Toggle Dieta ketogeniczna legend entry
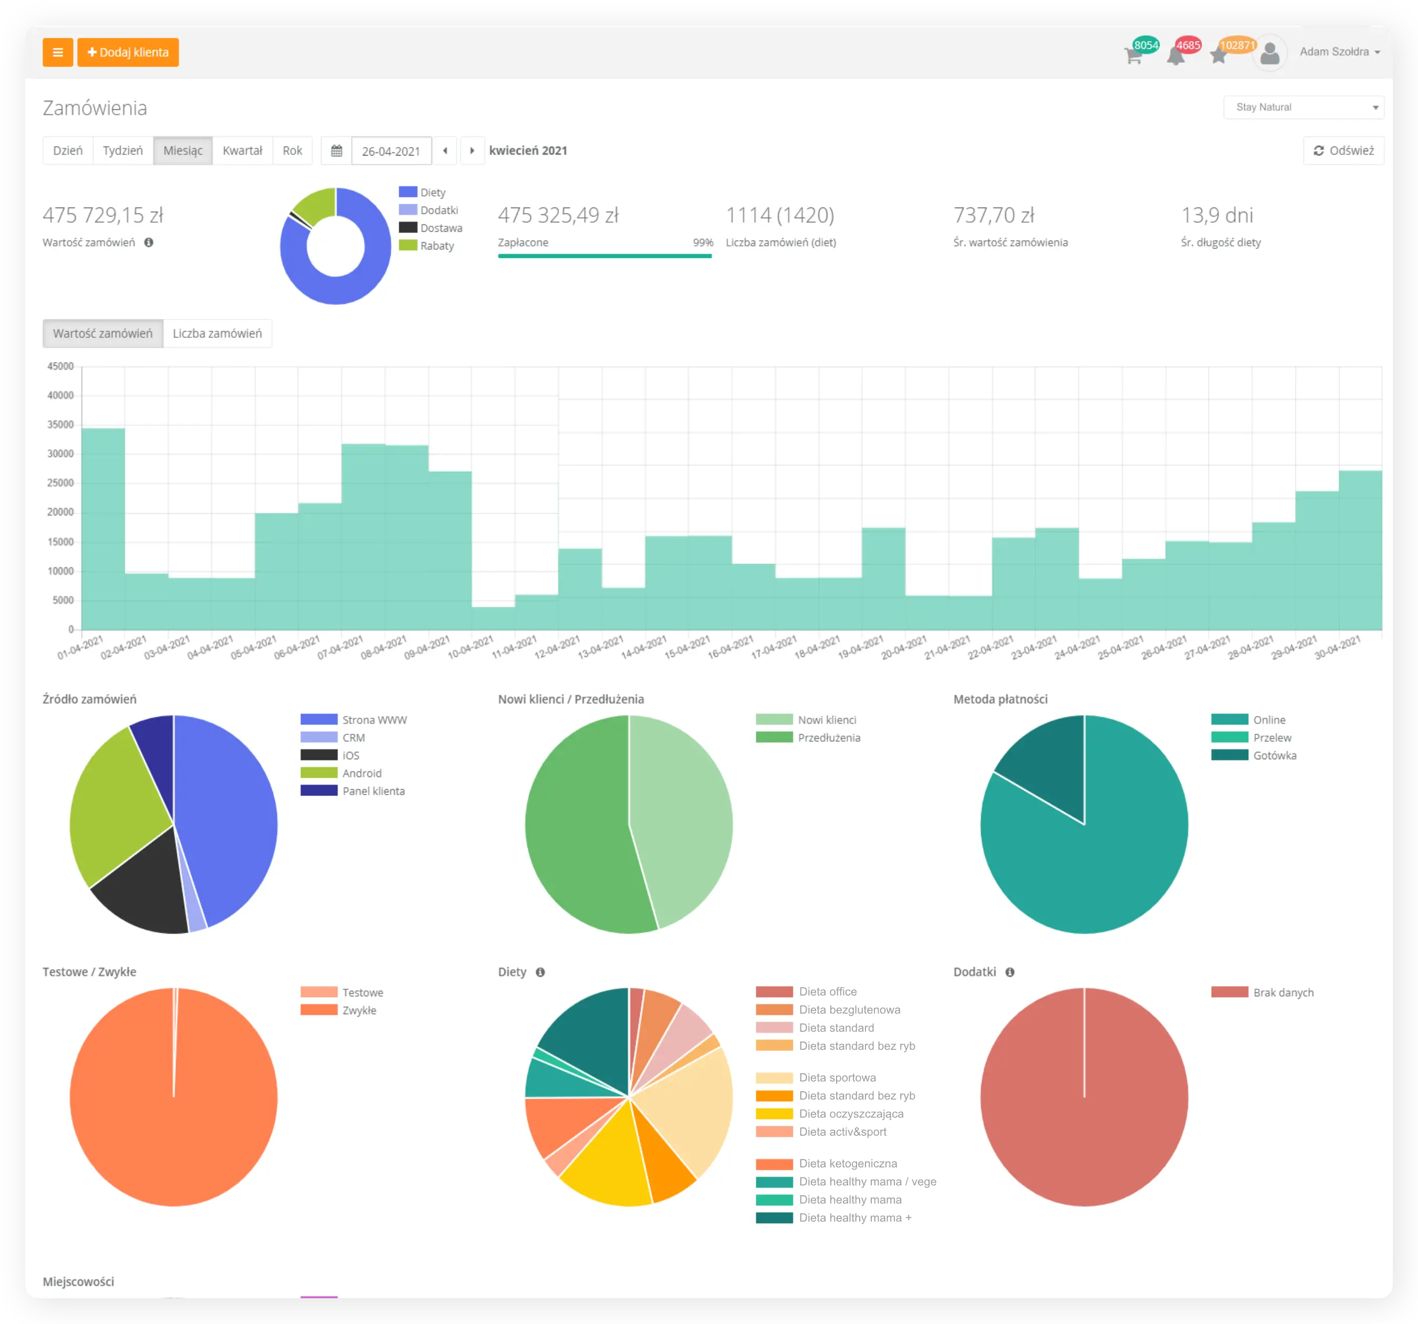This screenshot has width=1418, height=1324. (827, 1163)
